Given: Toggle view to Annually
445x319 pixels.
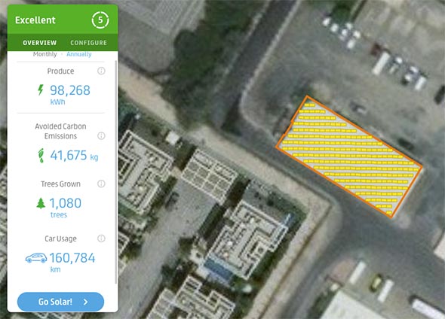Looking at the screenshot, I should pyautogui.click(x=79, y=54).
